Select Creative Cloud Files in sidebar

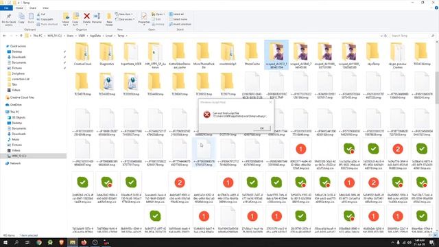click(22, 97)
